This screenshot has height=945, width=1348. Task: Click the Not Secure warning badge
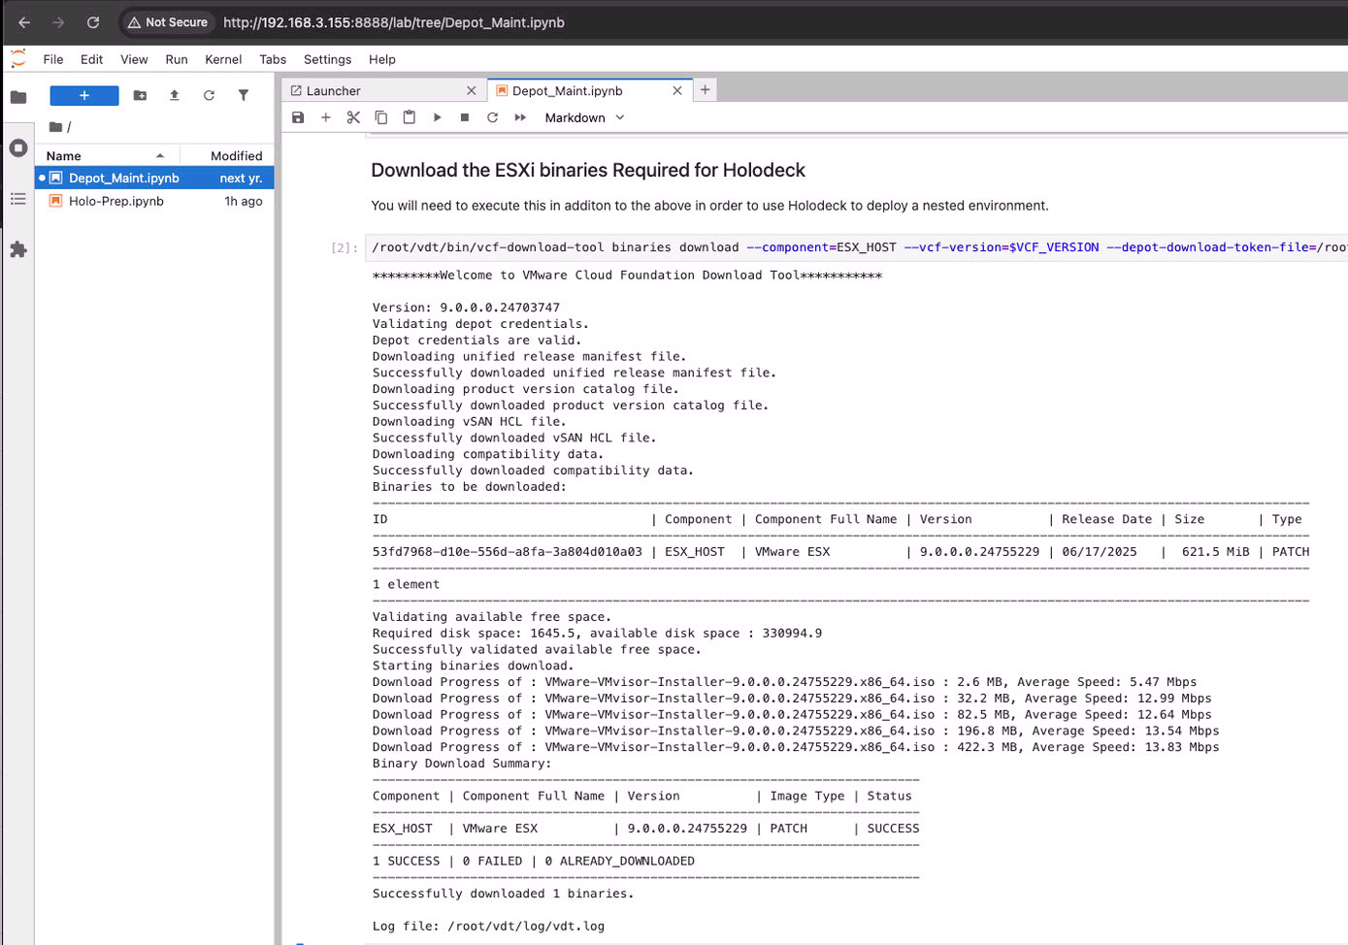pos(167,22)
